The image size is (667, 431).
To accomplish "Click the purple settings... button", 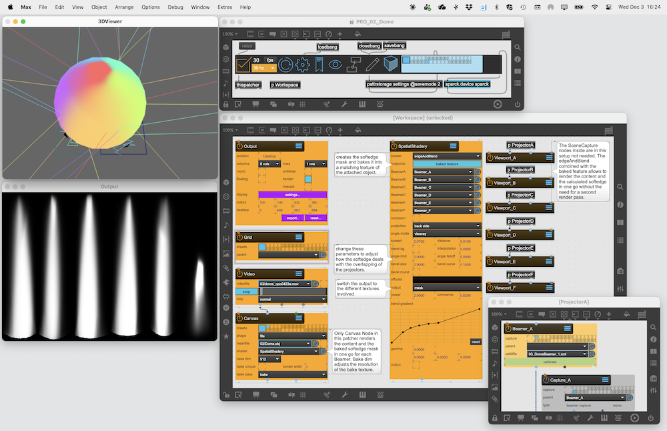I will 292,194.
